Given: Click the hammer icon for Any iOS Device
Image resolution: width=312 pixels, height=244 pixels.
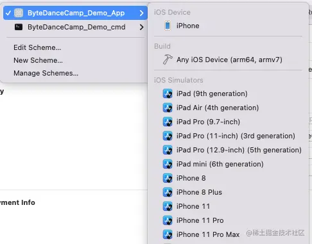Looking at the screenshot, I should (x=168, y=60).
